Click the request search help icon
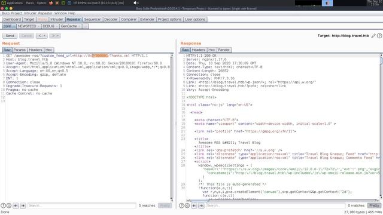 pyautogui.click(x=3, y=205)
